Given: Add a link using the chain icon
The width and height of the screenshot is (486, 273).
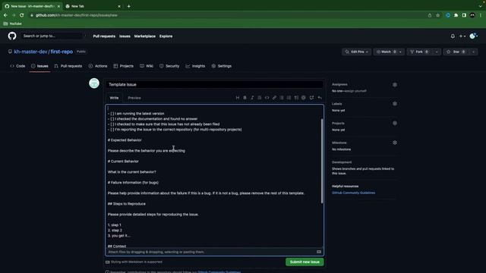Looking at the screenshot, I should tap(274, 98).
